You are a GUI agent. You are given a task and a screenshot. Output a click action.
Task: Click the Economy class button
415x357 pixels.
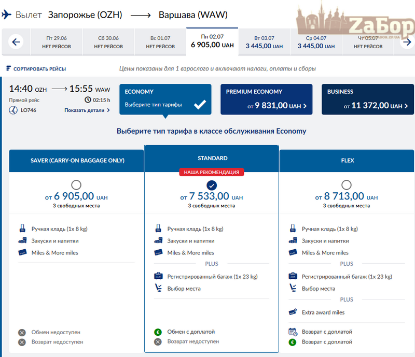tap(165, 99)
